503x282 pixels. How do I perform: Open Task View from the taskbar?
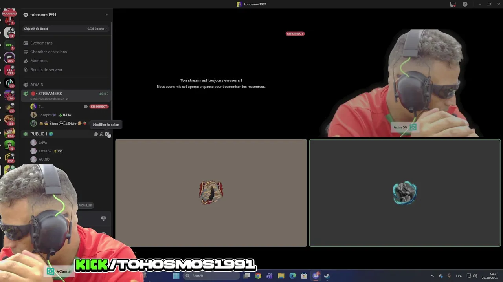coord(246,276)
